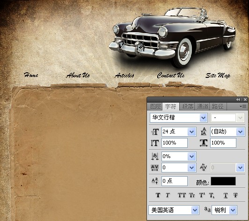Image resolution: width=249 pixels, height=221 pixels.
Task: Open the 锐利 anti-aliasing dropdown
Action: click(x=233, y=210)
